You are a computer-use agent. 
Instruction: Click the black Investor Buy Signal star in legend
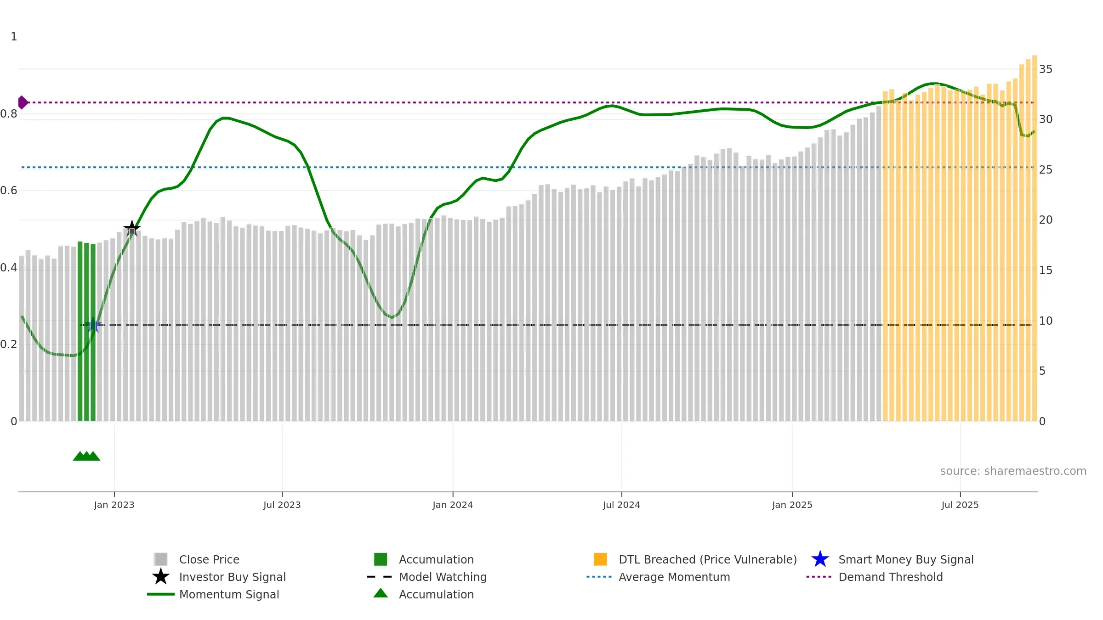click(161, 576)
